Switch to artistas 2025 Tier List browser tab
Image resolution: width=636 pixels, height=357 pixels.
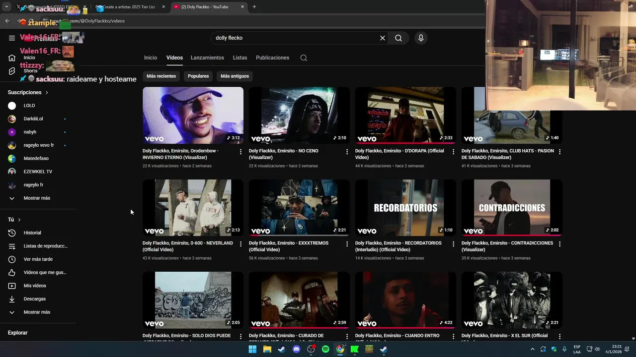point(130,6)
